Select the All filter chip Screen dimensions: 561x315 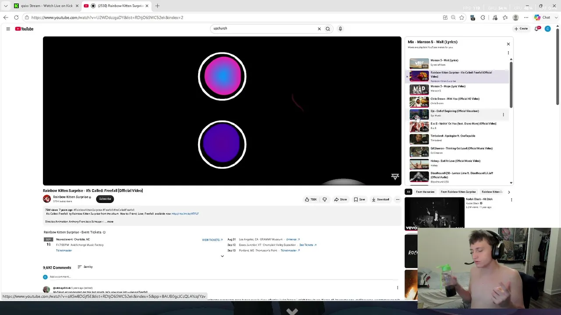click(x=408, y=192)
